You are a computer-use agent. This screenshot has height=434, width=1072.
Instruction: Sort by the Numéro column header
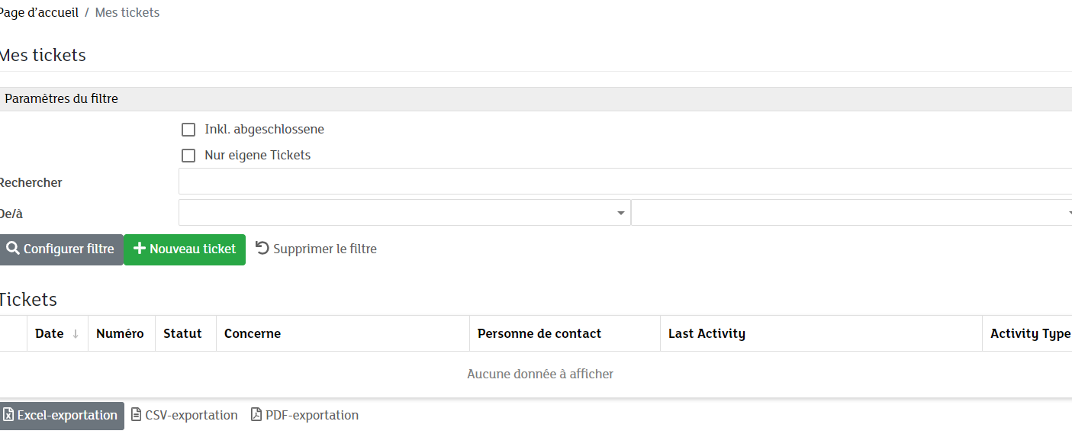(120, 333)
